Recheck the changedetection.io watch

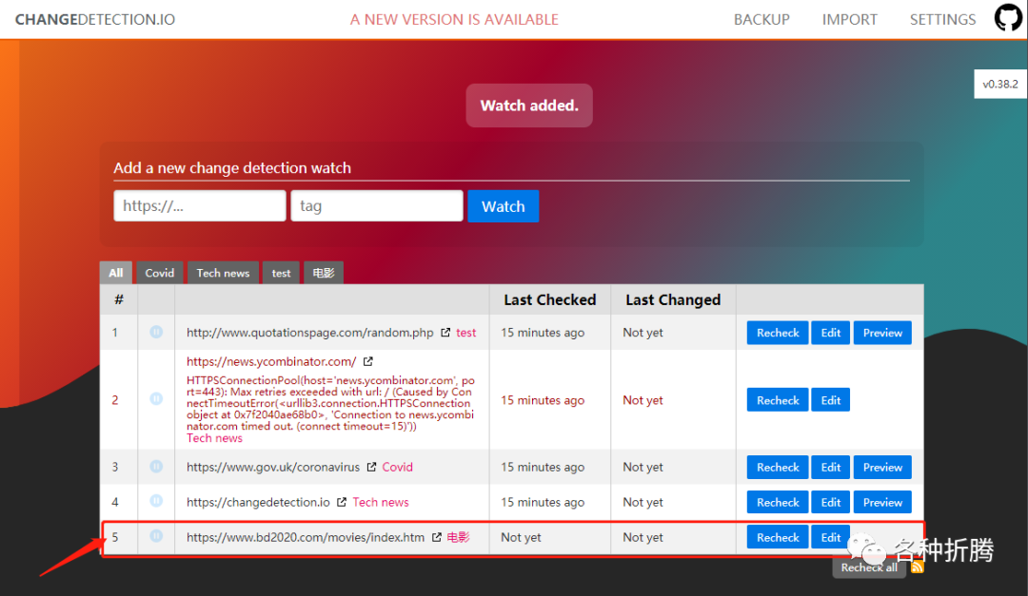[778, 502]
